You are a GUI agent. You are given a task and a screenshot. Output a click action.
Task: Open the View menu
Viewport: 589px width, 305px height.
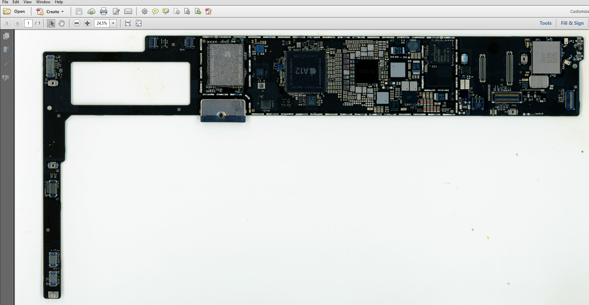pyautogui.click(x=27, y=2)
